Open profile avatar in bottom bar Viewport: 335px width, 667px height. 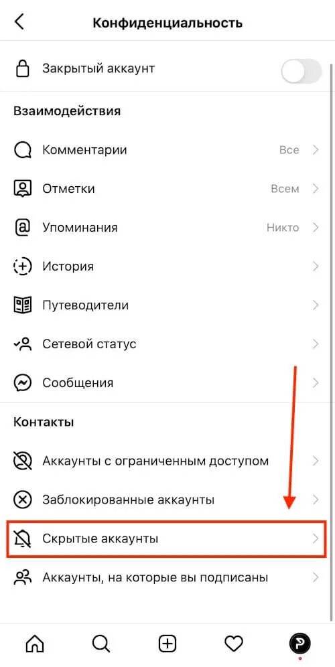click(x=300, y=643)
